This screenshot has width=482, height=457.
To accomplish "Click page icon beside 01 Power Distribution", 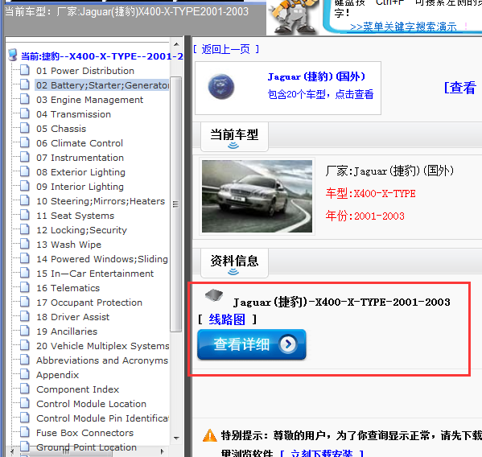I will 25,70.
